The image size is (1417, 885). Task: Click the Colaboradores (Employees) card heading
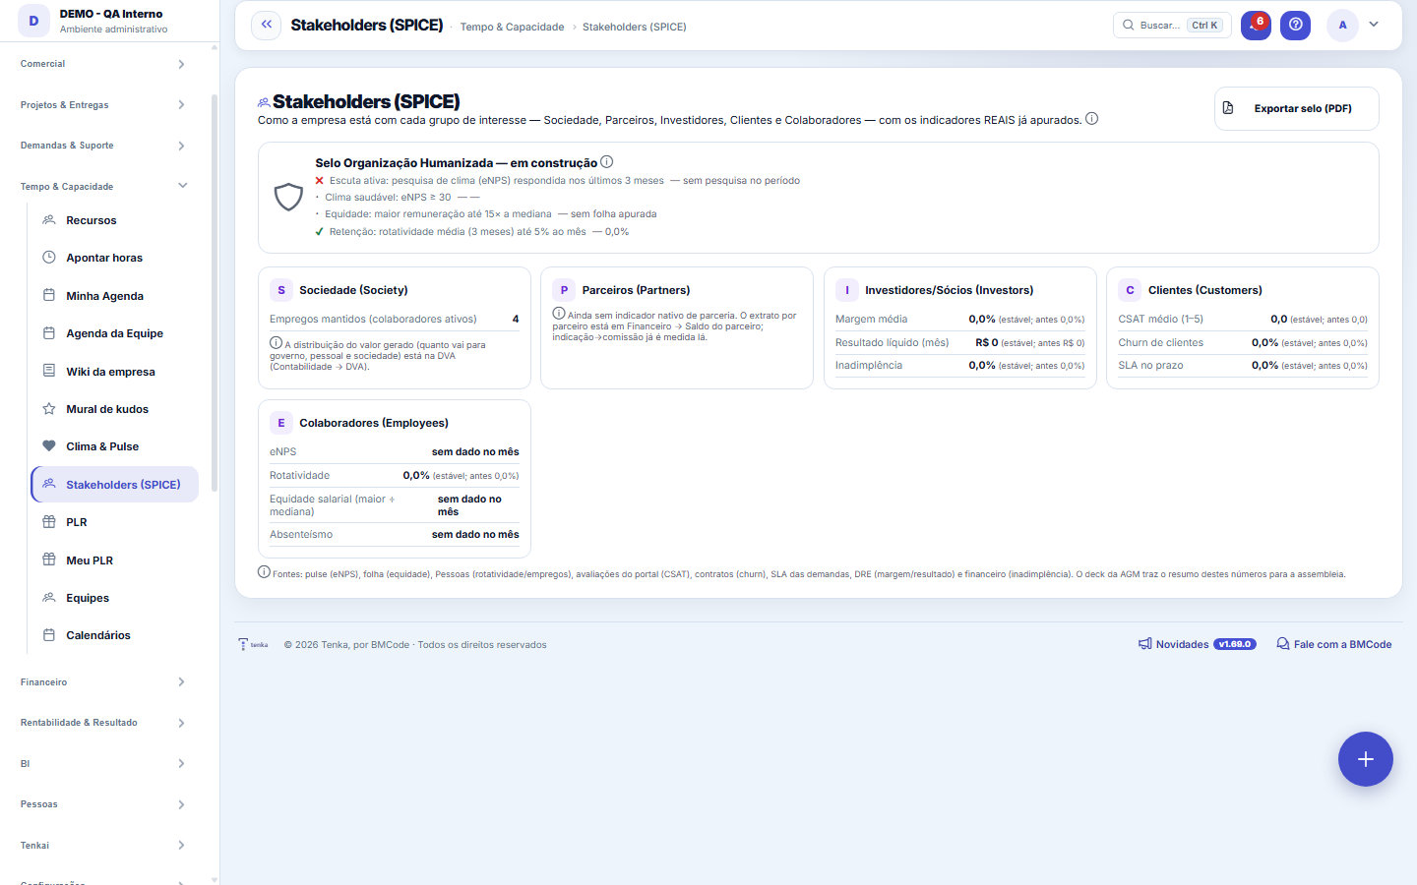click(x=374, y=423)
